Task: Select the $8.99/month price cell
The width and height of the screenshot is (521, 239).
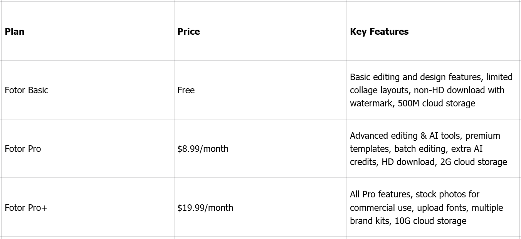Action: [x=203, y=149]
